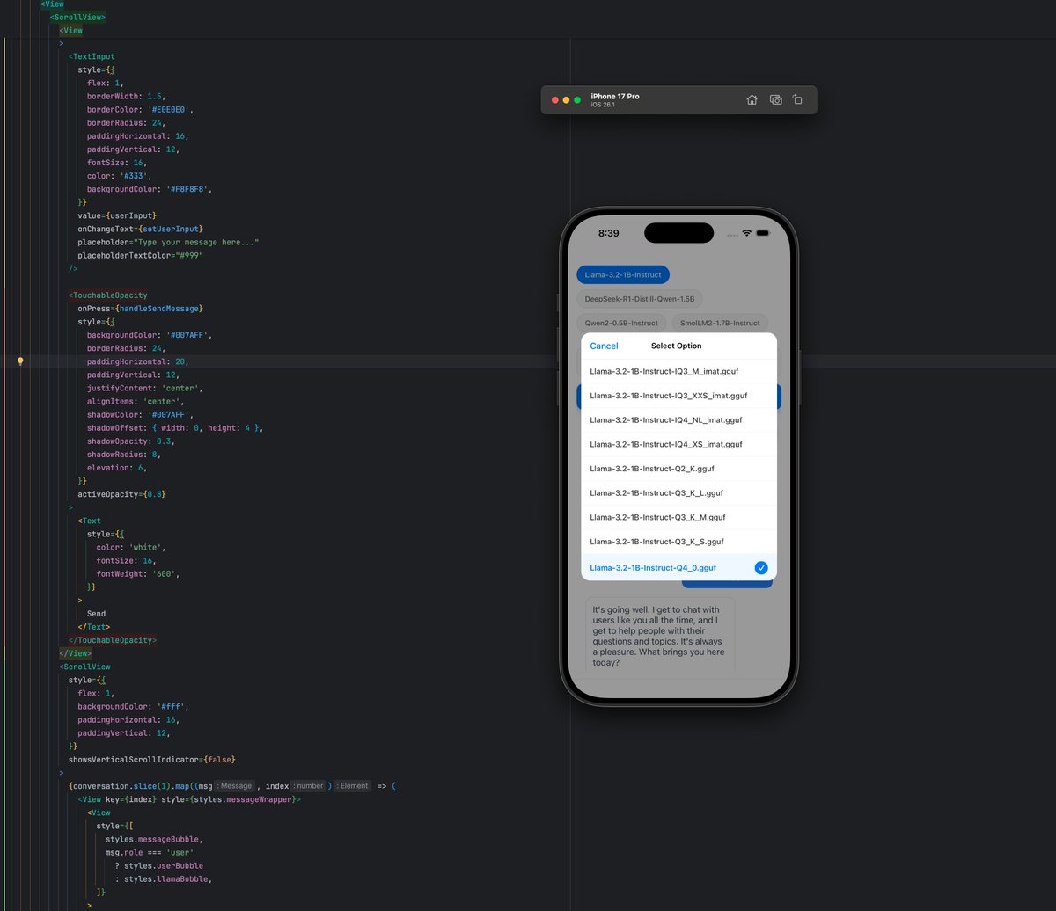Click the yellow lightbulb quick-fix icon in gutter
The height and width of the screenshot is (911, 1056).
tap(20, 361)
